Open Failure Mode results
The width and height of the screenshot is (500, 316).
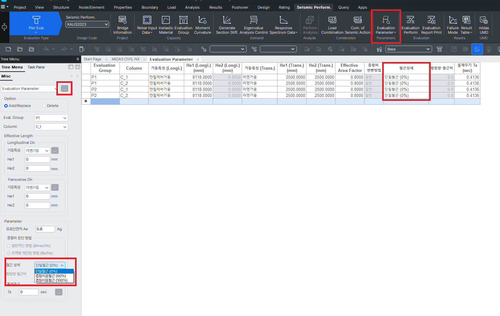click(x=453, y=25)
